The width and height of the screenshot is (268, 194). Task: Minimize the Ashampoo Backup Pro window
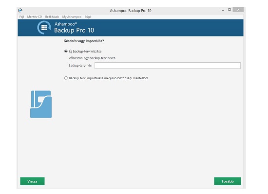coord(223,10)
